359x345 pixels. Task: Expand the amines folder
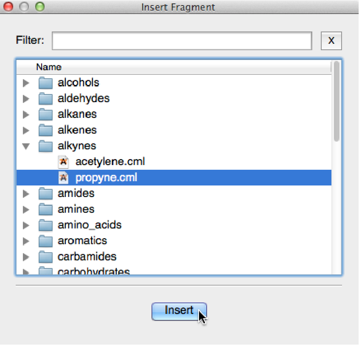(x=26, y=209)
